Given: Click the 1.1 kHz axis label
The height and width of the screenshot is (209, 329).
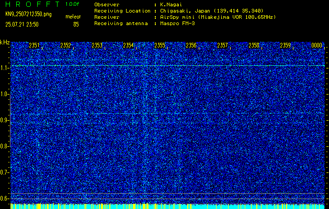Looking at the screenshot, I should [x=4, y=68].
